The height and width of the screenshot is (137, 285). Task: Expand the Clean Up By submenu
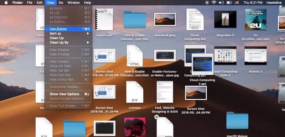pyautogui.click(x=68, y=42)
